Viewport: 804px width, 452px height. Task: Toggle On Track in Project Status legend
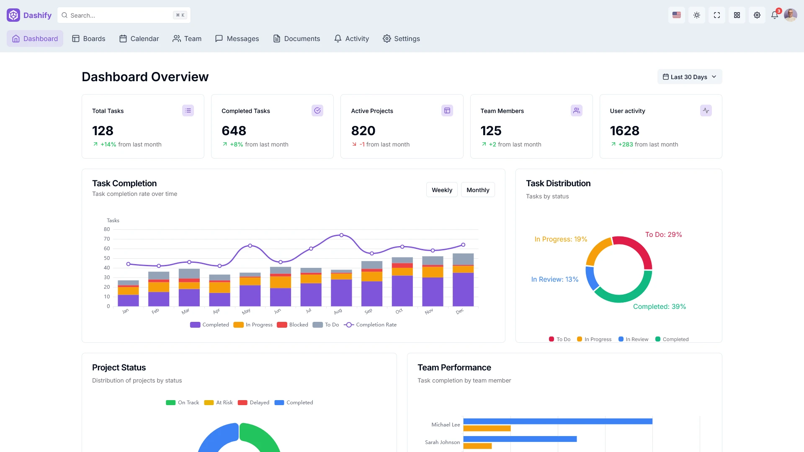(182, 403)
